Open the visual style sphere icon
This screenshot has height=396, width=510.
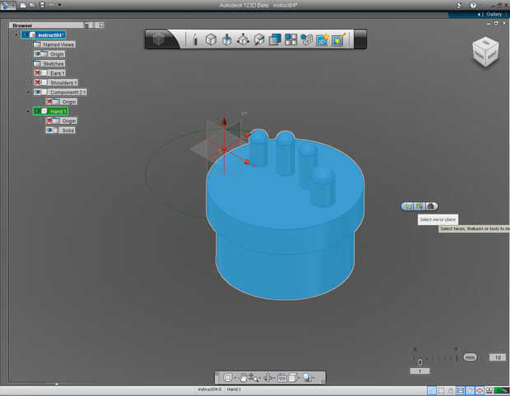pyautogui.click(x=306, y=377)
